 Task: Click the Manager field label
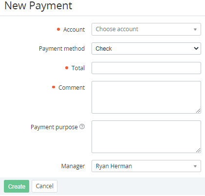click(73, 166)
